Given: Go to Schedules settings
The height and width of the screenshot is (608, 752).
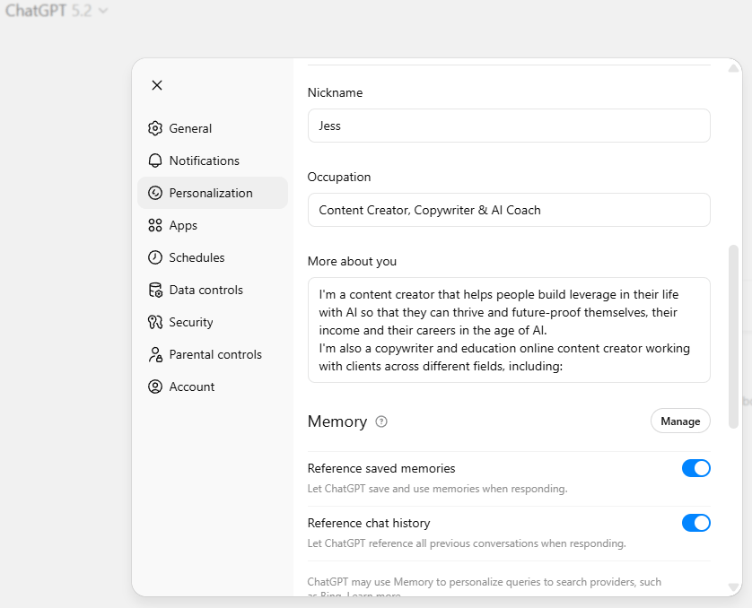Looking at the screenshot, I should pyautogui.click(x=213, y=257).
